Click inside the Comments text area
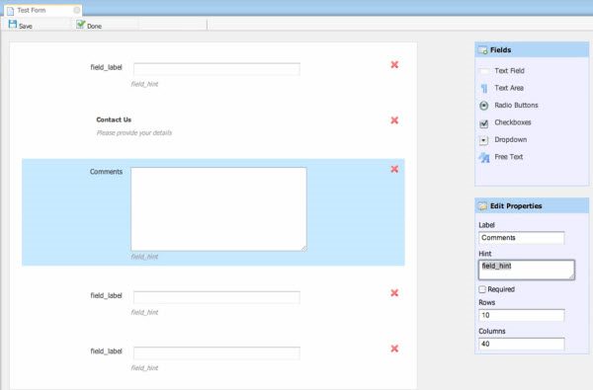The height and width of the screenshot is (390, 593). tap(218, 209)
